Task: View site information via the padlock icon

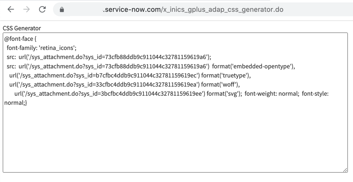Action: pyautogui.click(x=62, y=10)
